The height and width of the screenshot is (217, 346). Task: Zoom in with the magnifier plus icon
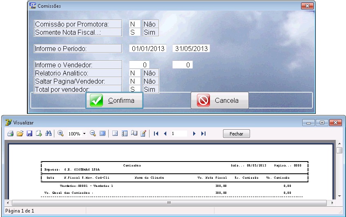tap(60, 133)
